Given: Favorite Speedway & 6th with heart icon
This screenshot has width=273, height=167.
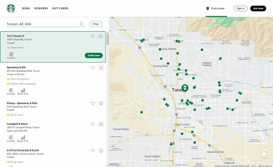Looking at the screenshot, I should 93,68.
